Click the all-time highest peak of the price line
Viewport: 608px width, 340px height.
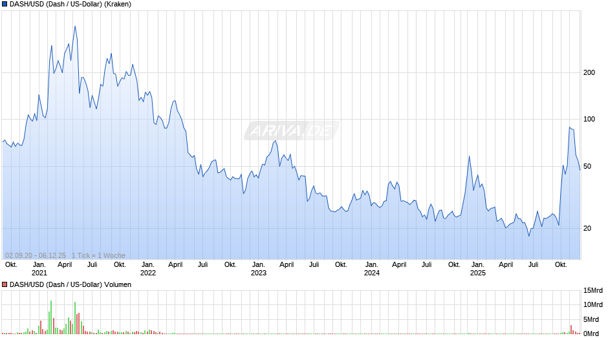75,27
